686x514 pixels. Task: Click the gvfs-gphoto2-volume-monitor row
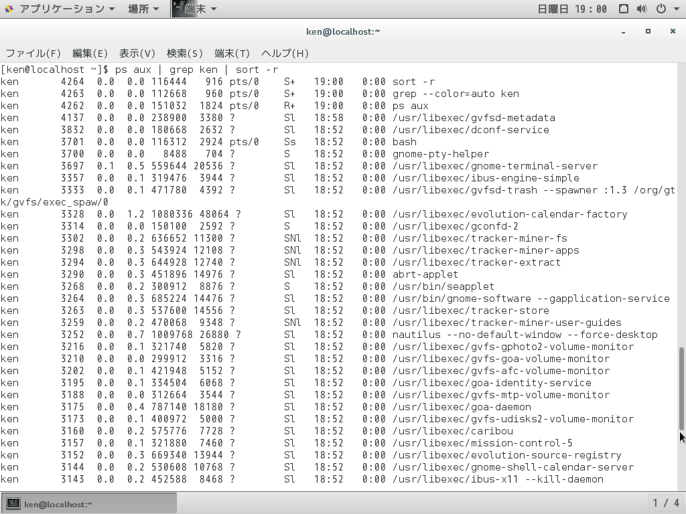click(x=317, y=346)
